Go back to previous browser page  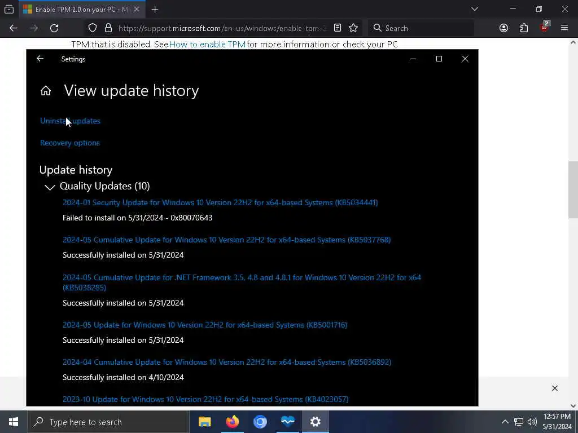tap(14, 28)
